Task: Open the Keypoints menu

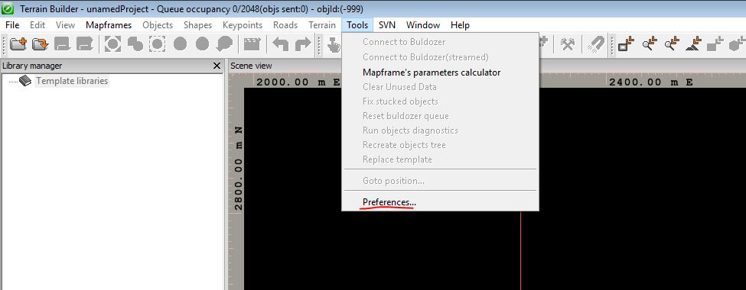Action: pyautogui.click(x=243, y=25)
